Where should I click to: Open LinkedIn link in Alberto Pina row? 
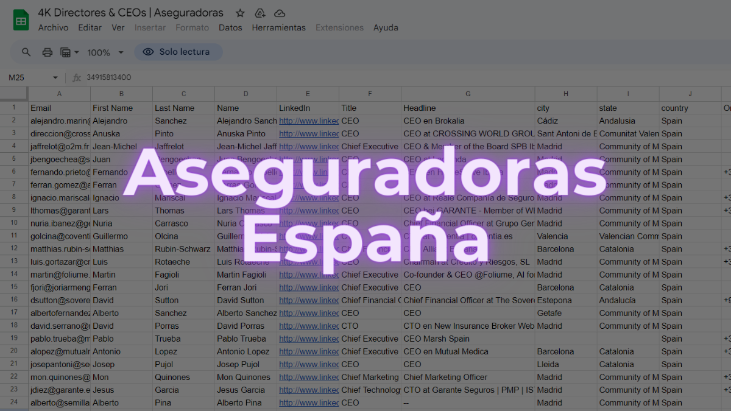tap(309, 402)
